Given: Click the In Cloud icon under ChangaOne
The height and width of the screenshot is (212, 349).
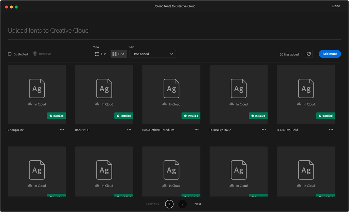Looking at the screenshot, I should click(30, 104).
